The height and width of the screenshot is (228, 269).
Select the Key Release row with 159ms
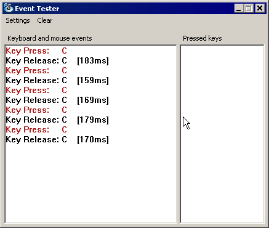pos(57,81)
